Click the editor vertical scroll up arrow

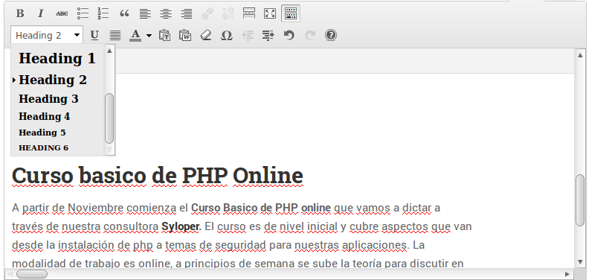pos(580,55)
